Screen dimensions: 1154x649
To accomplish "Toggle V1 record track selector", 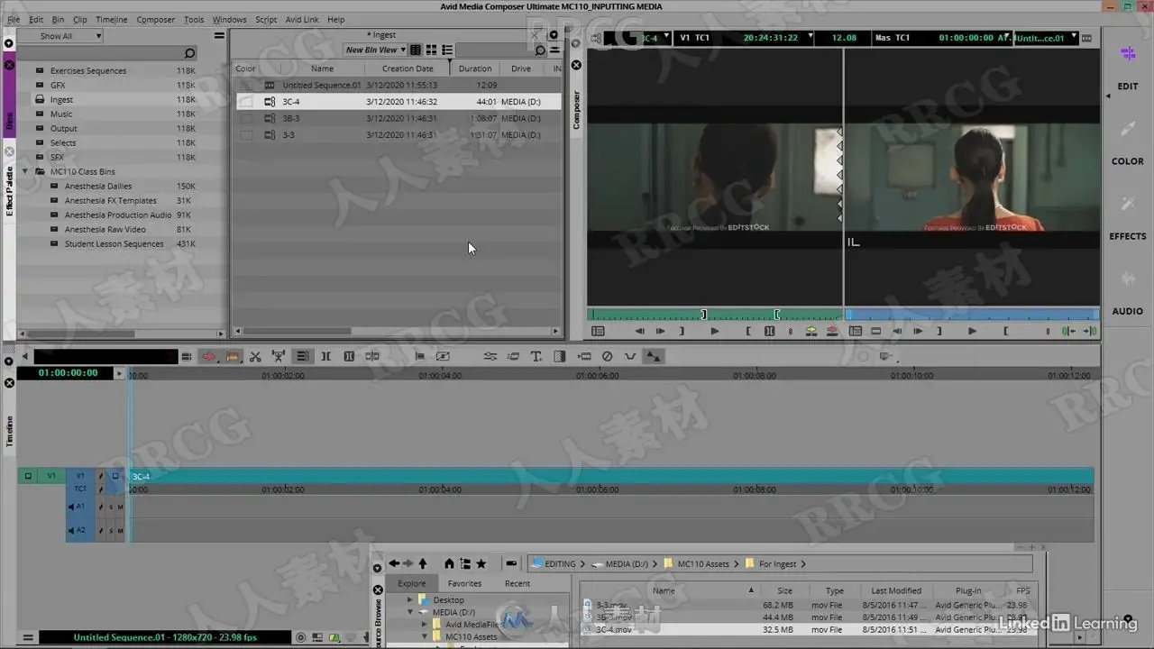I will [x=80, y=475].
